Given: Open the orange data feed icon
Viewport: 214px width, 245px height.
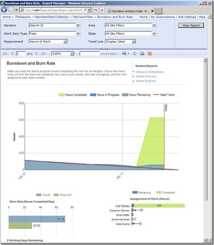Looking at the screenshot, I should 150,54.
